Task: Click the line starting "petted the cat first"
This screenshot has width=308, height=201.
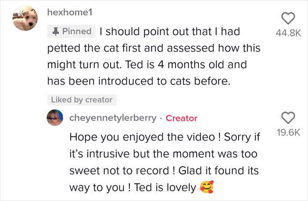Action: [x=154, y=48]
